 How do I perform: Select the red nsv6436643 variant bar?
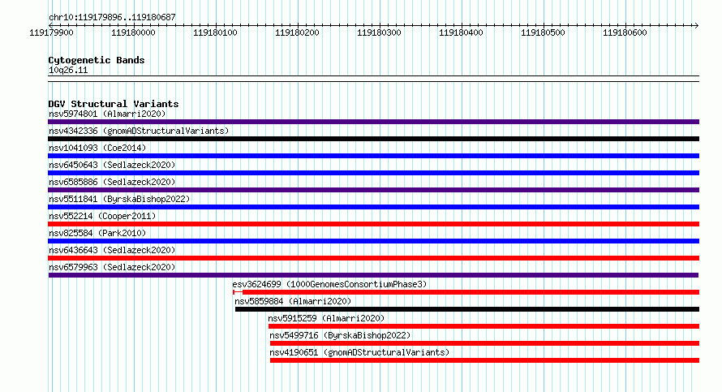point(373,258)
